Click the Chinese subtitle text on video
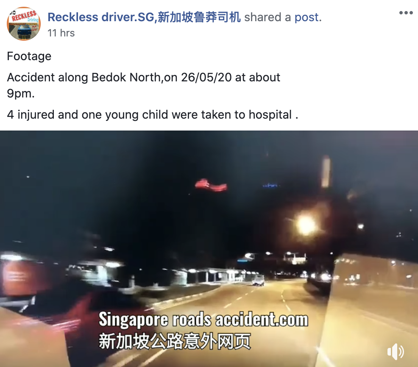Image resolution: width=418 pixels, height=367 pixels. (x=175, y=341)
